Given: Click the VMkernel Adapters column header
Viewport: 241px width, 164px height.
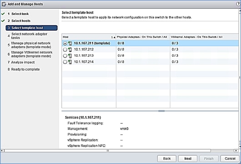Looking at the screenshot, I should pos(204,37).
